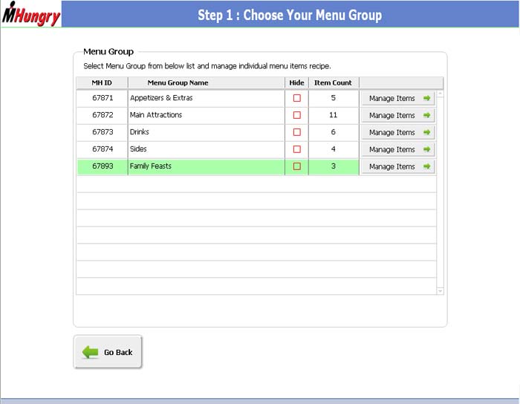Image resolution: width=520 pixels, height=404 pixels.
Task: Click the Item Count column header
Action: pos(333,82)
